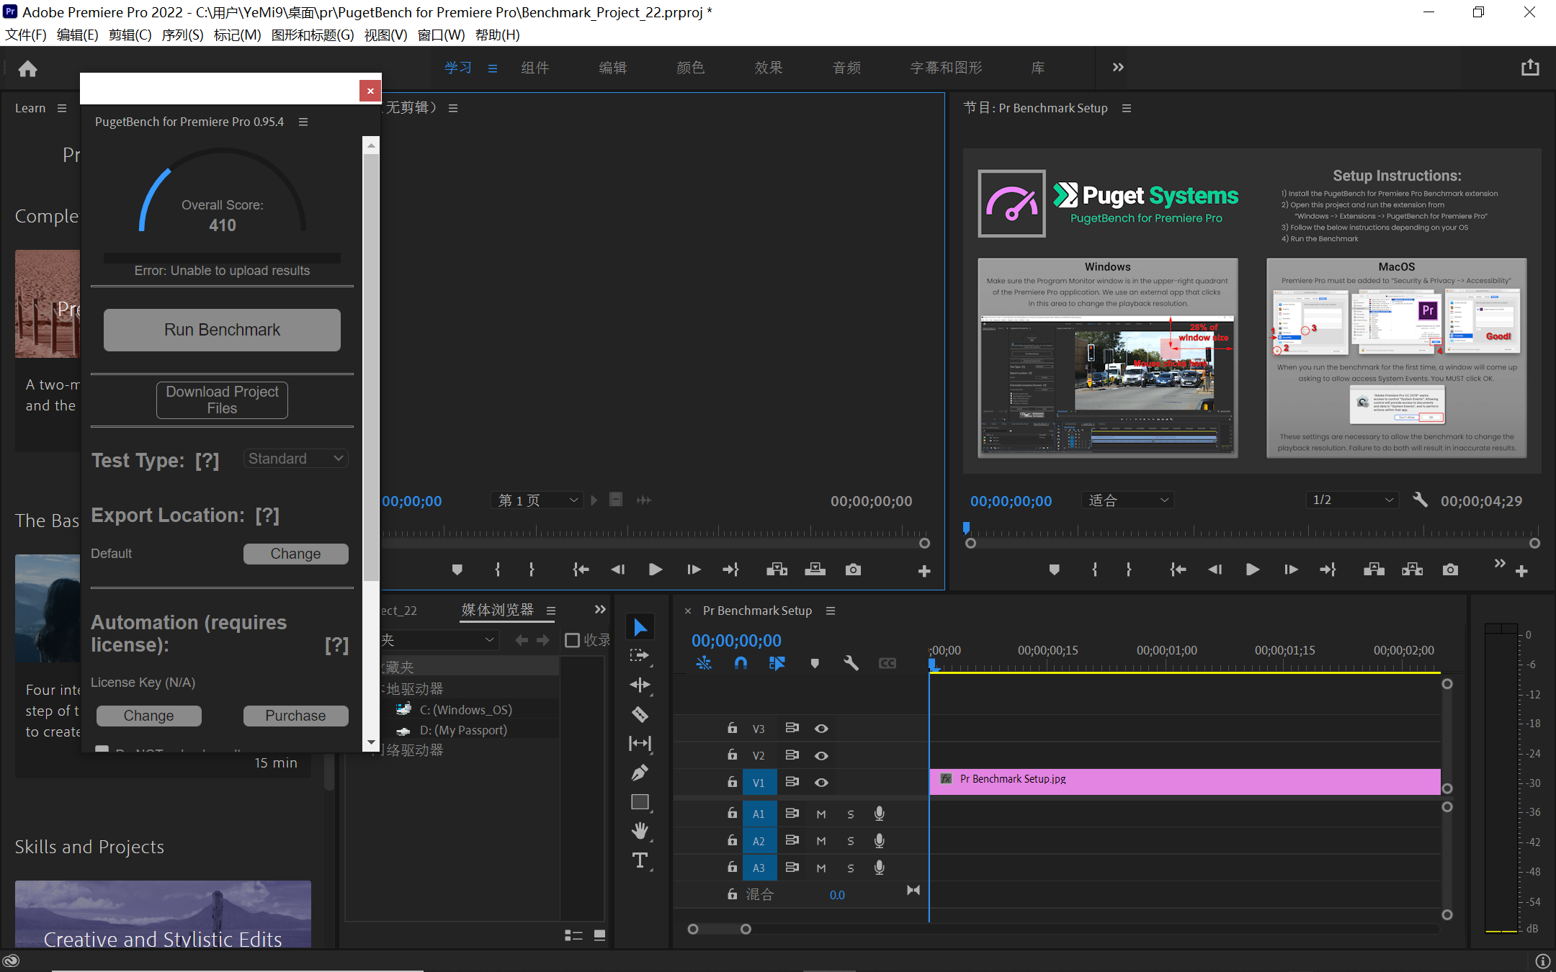Screen dimensions: 1556x972
Task: Solo track A2
Action: (x=851, y=841)
